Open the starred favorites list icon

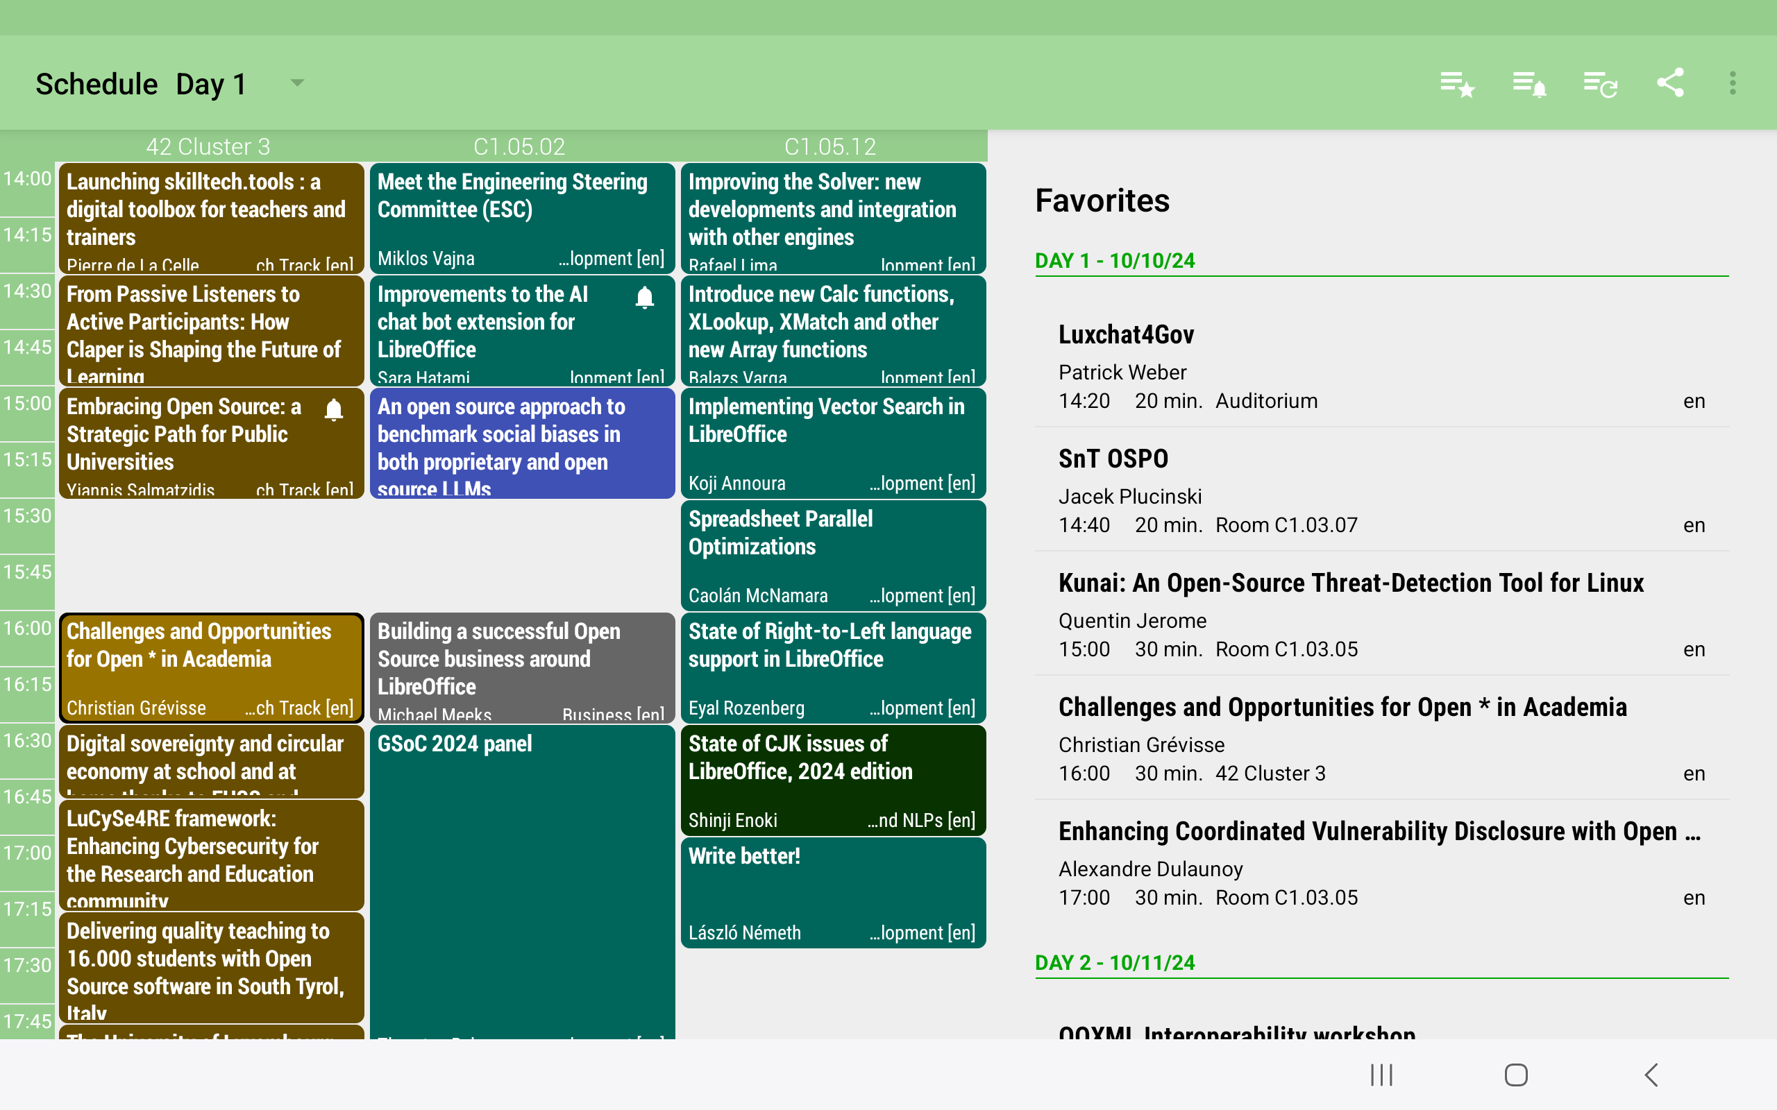(1457, 84)
